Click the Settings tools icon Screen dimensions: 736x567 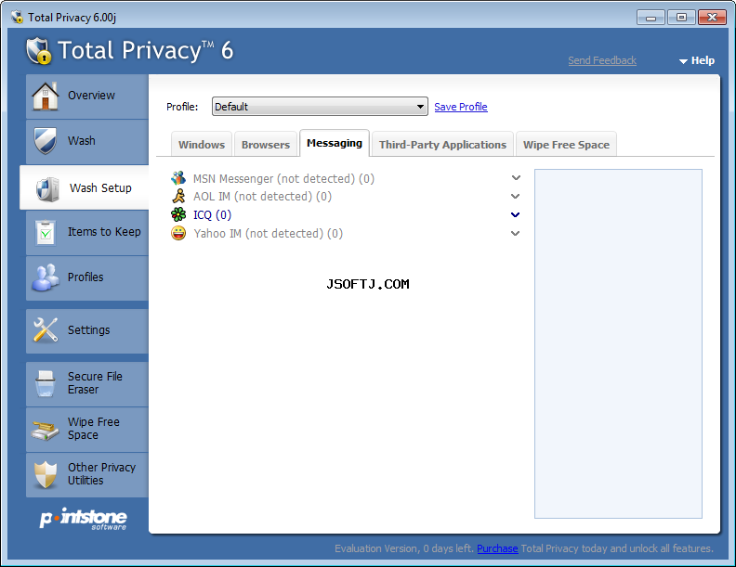pyautogui.click(x=45, y=329)
